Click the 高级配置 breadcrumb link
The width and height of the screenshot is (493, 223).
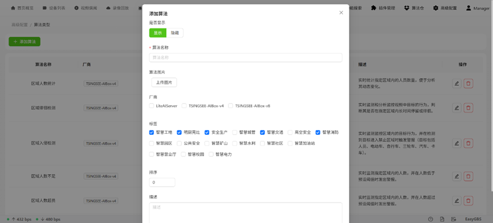19,25
